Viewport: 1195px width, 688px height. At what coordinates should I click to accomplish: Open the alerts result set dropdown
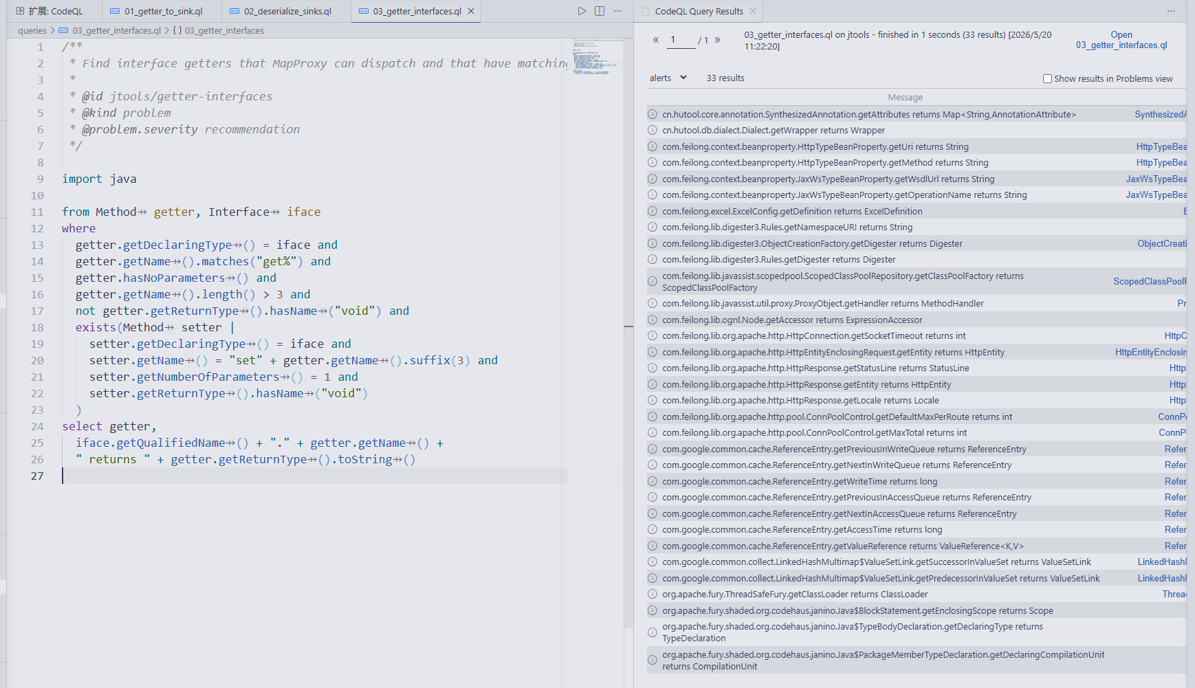pyautogui.click(x=668, y=78)
